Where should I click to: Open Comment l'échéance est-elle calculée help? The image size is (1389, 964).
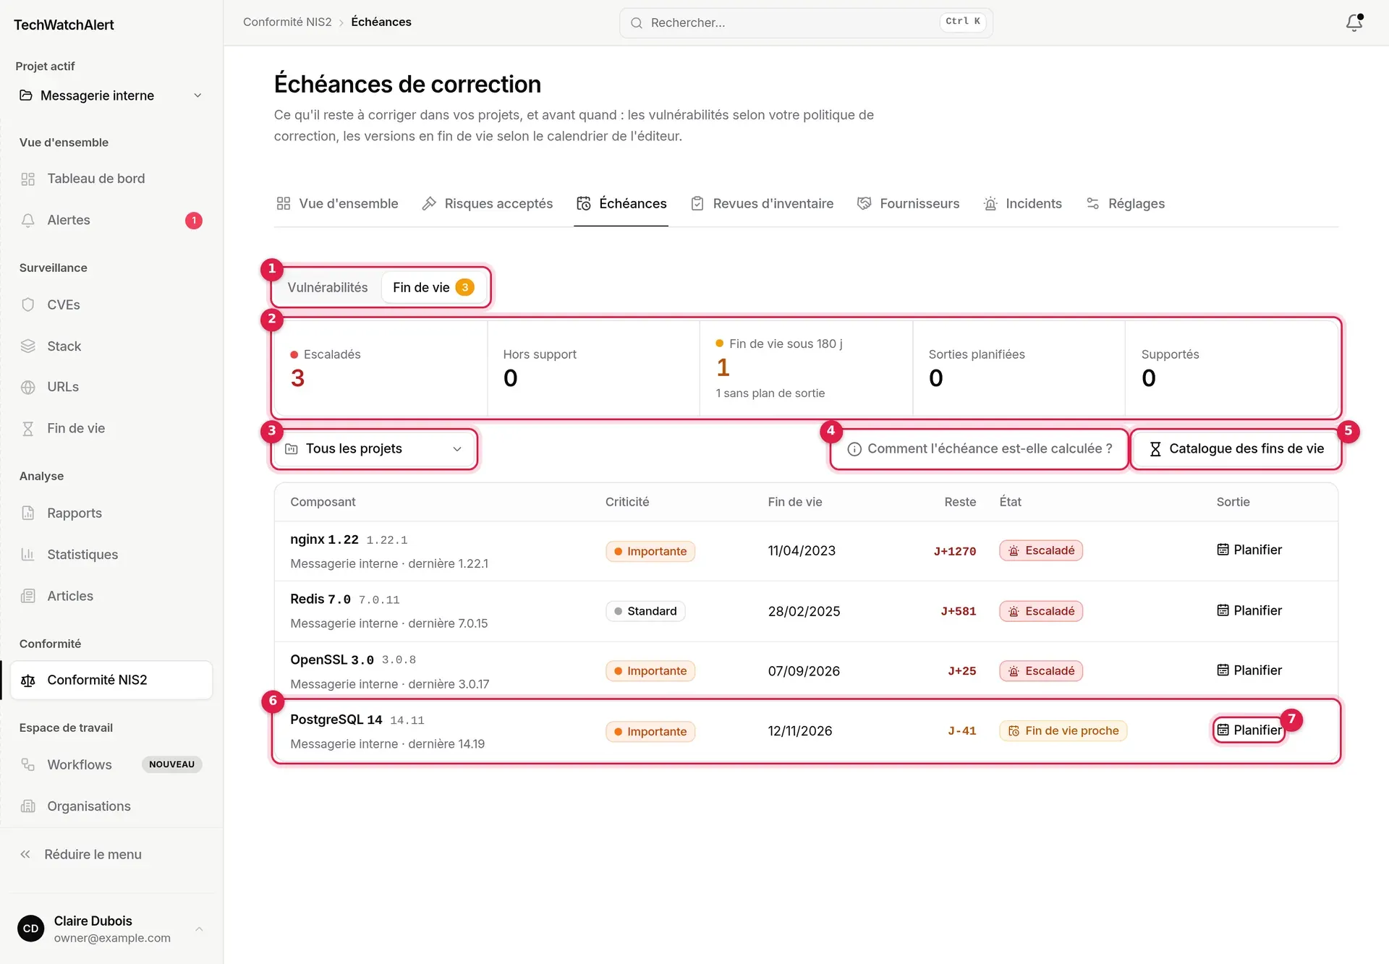click(x=980, y=448)
